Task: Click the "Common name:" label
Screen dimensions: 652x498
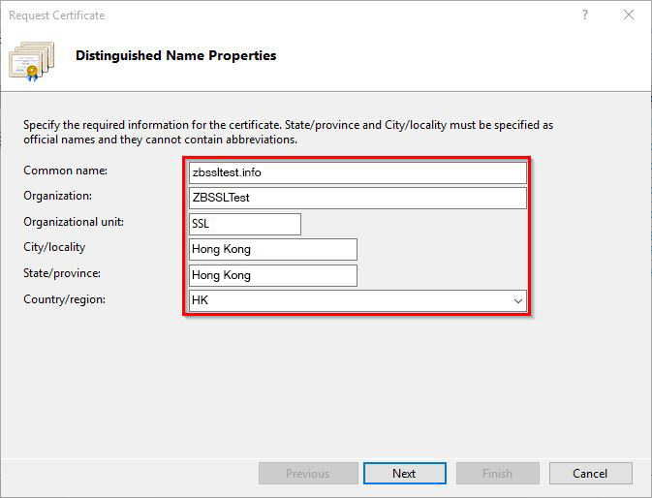Action: pyautogui.click(x=65, y=171)
